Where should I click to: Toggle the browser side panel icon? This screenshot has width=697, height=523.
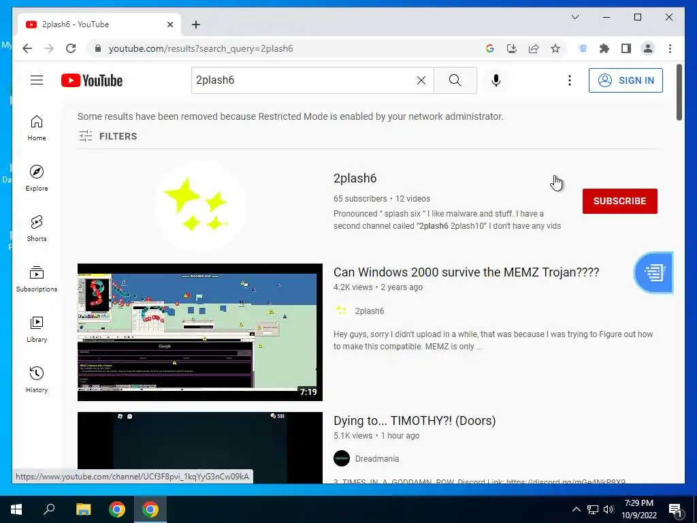tap(626, 48)
